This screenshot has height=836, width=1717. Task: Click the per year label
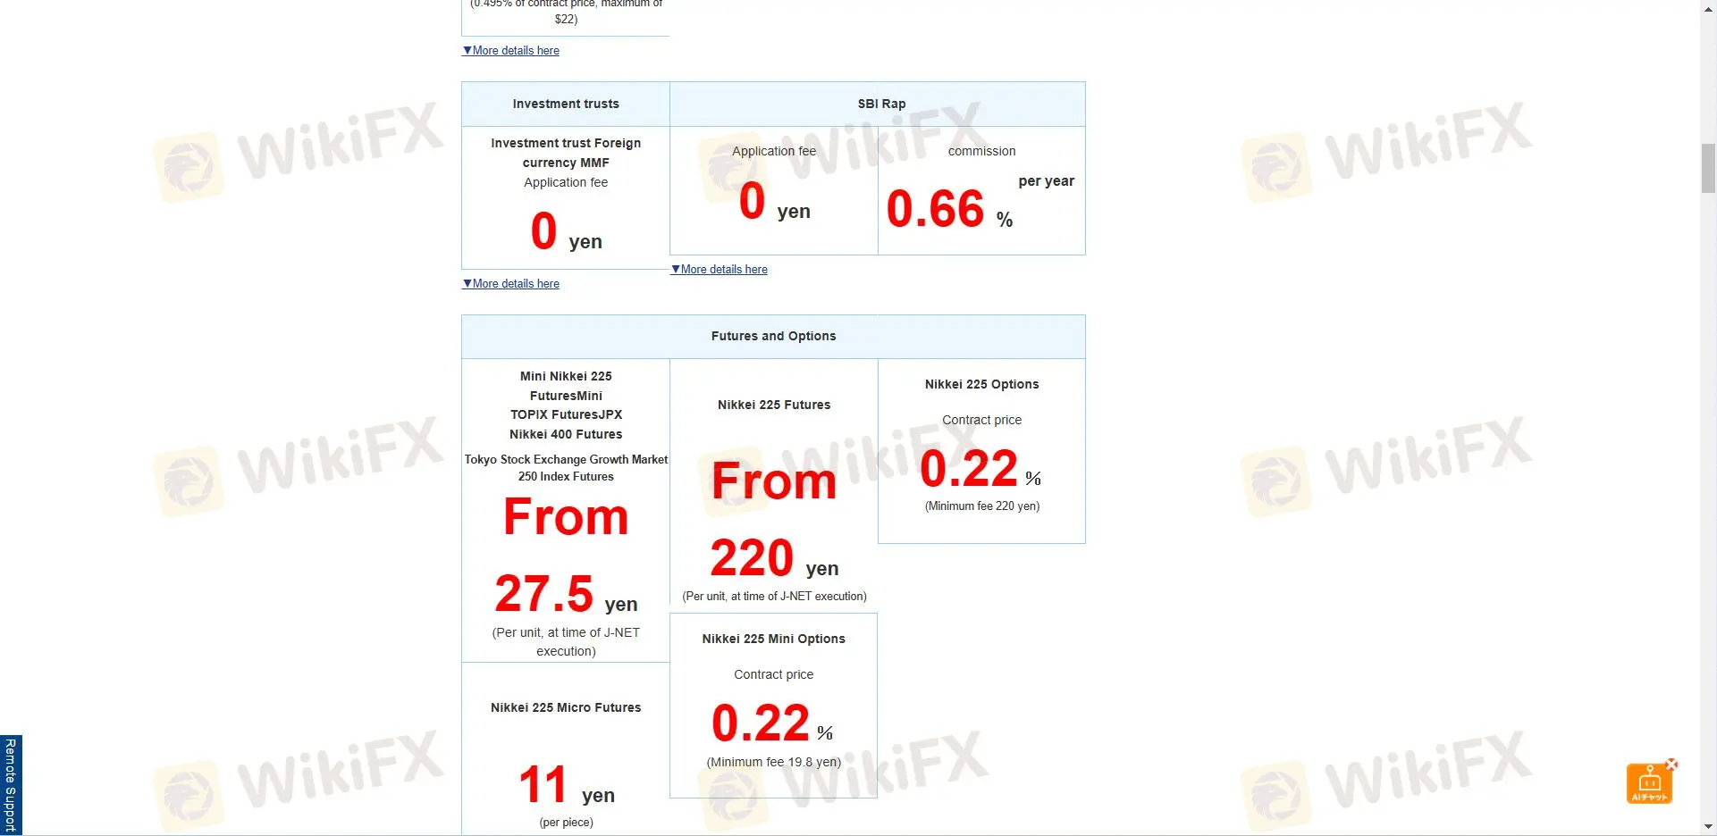pos(1046,181)
